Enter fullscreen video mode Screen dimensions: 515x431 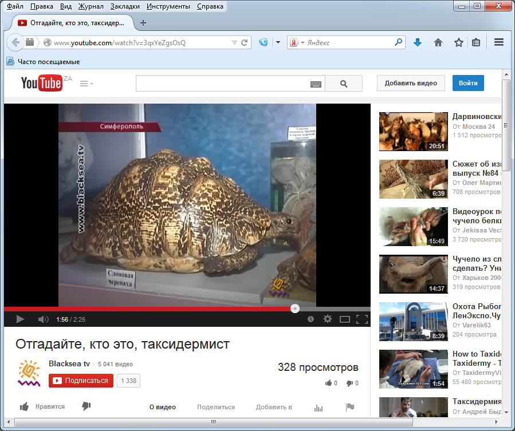coord(361,319)
